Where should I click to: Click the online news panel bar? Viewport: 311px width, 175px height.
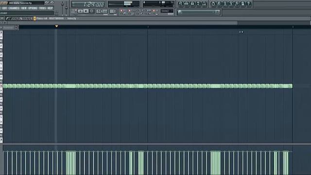pos(199,12)
